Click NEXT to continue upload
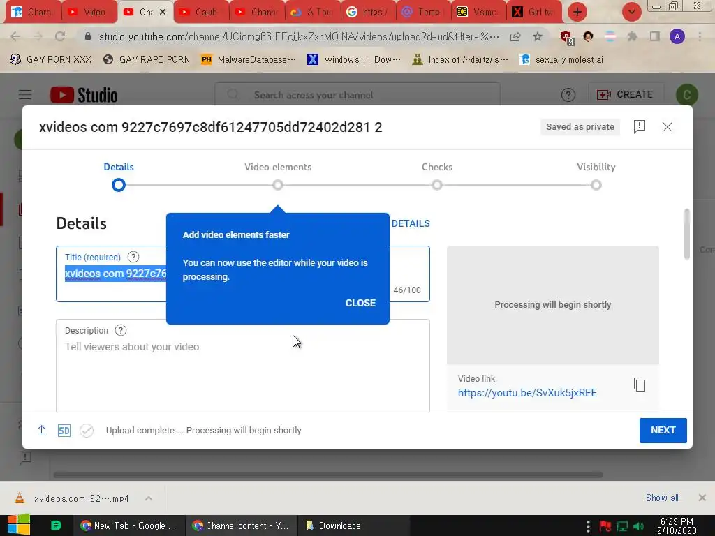The image size is (715, 536). pyautogui.click(x=663, y=430)
